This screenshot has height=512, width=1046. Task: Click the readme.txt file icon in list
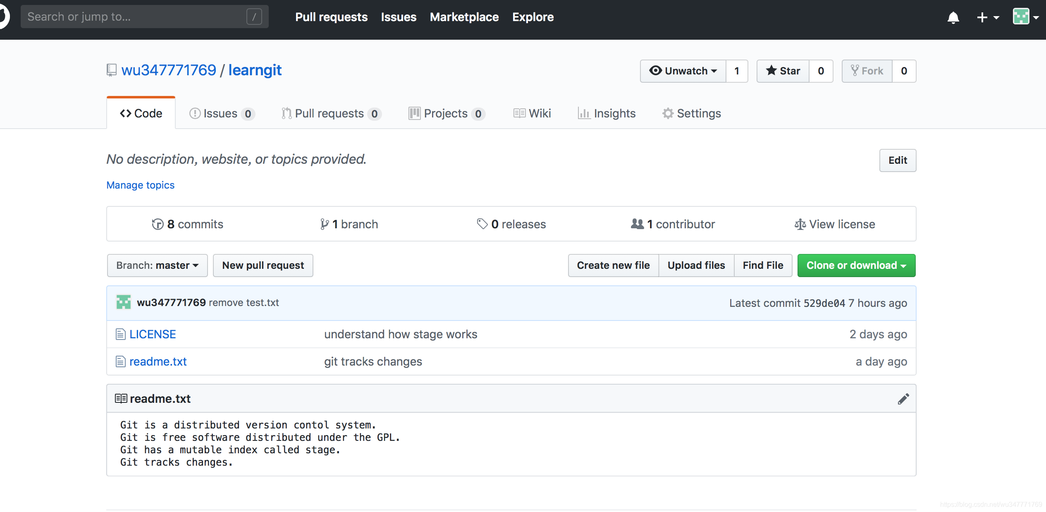120,361
